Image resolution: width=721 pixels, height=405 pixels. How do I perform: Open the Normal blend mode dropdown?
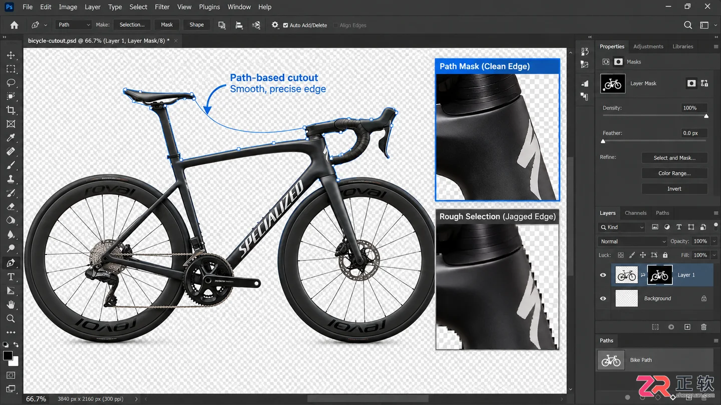[x=632, y=241]
